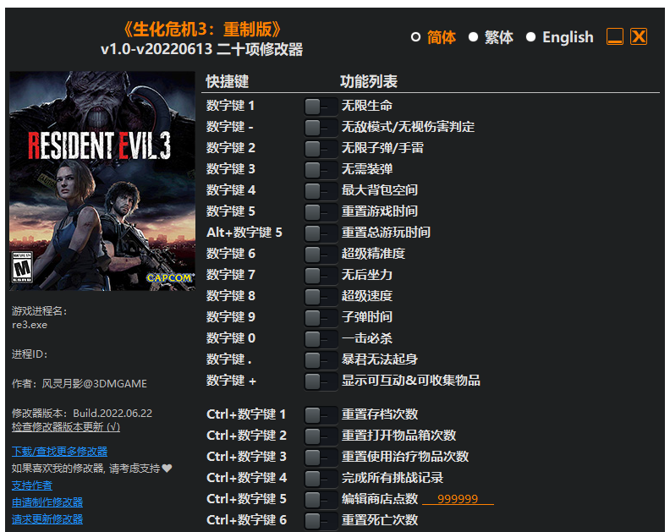
Task: Click the re3.exe process name text
Action: [30, 325]
